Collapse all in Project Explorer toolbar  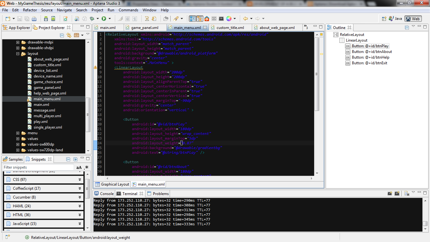62,35
